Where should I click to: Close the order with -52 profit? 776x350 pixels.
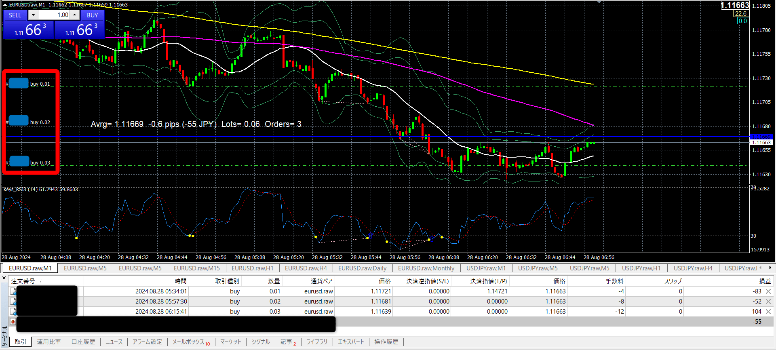point(768,302)
